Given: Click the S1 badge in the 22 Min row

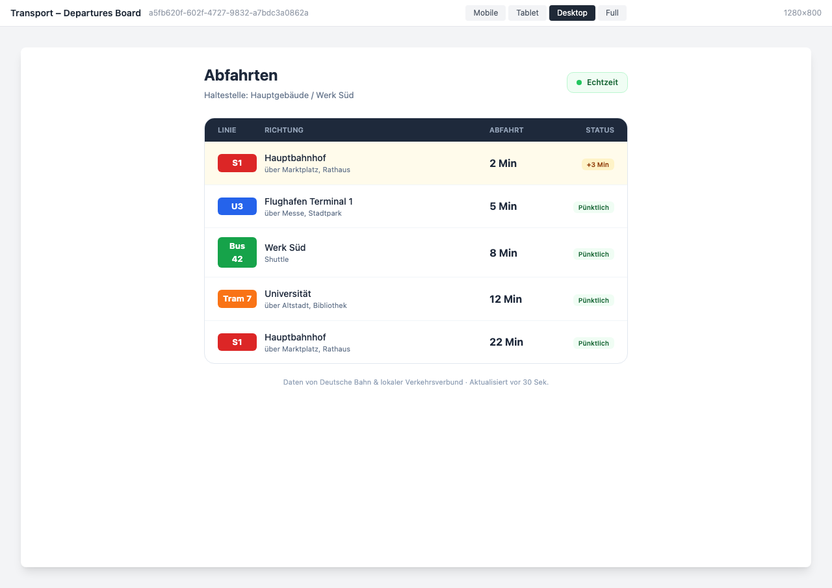Looking at the screenshot, I should click(237, 342).
